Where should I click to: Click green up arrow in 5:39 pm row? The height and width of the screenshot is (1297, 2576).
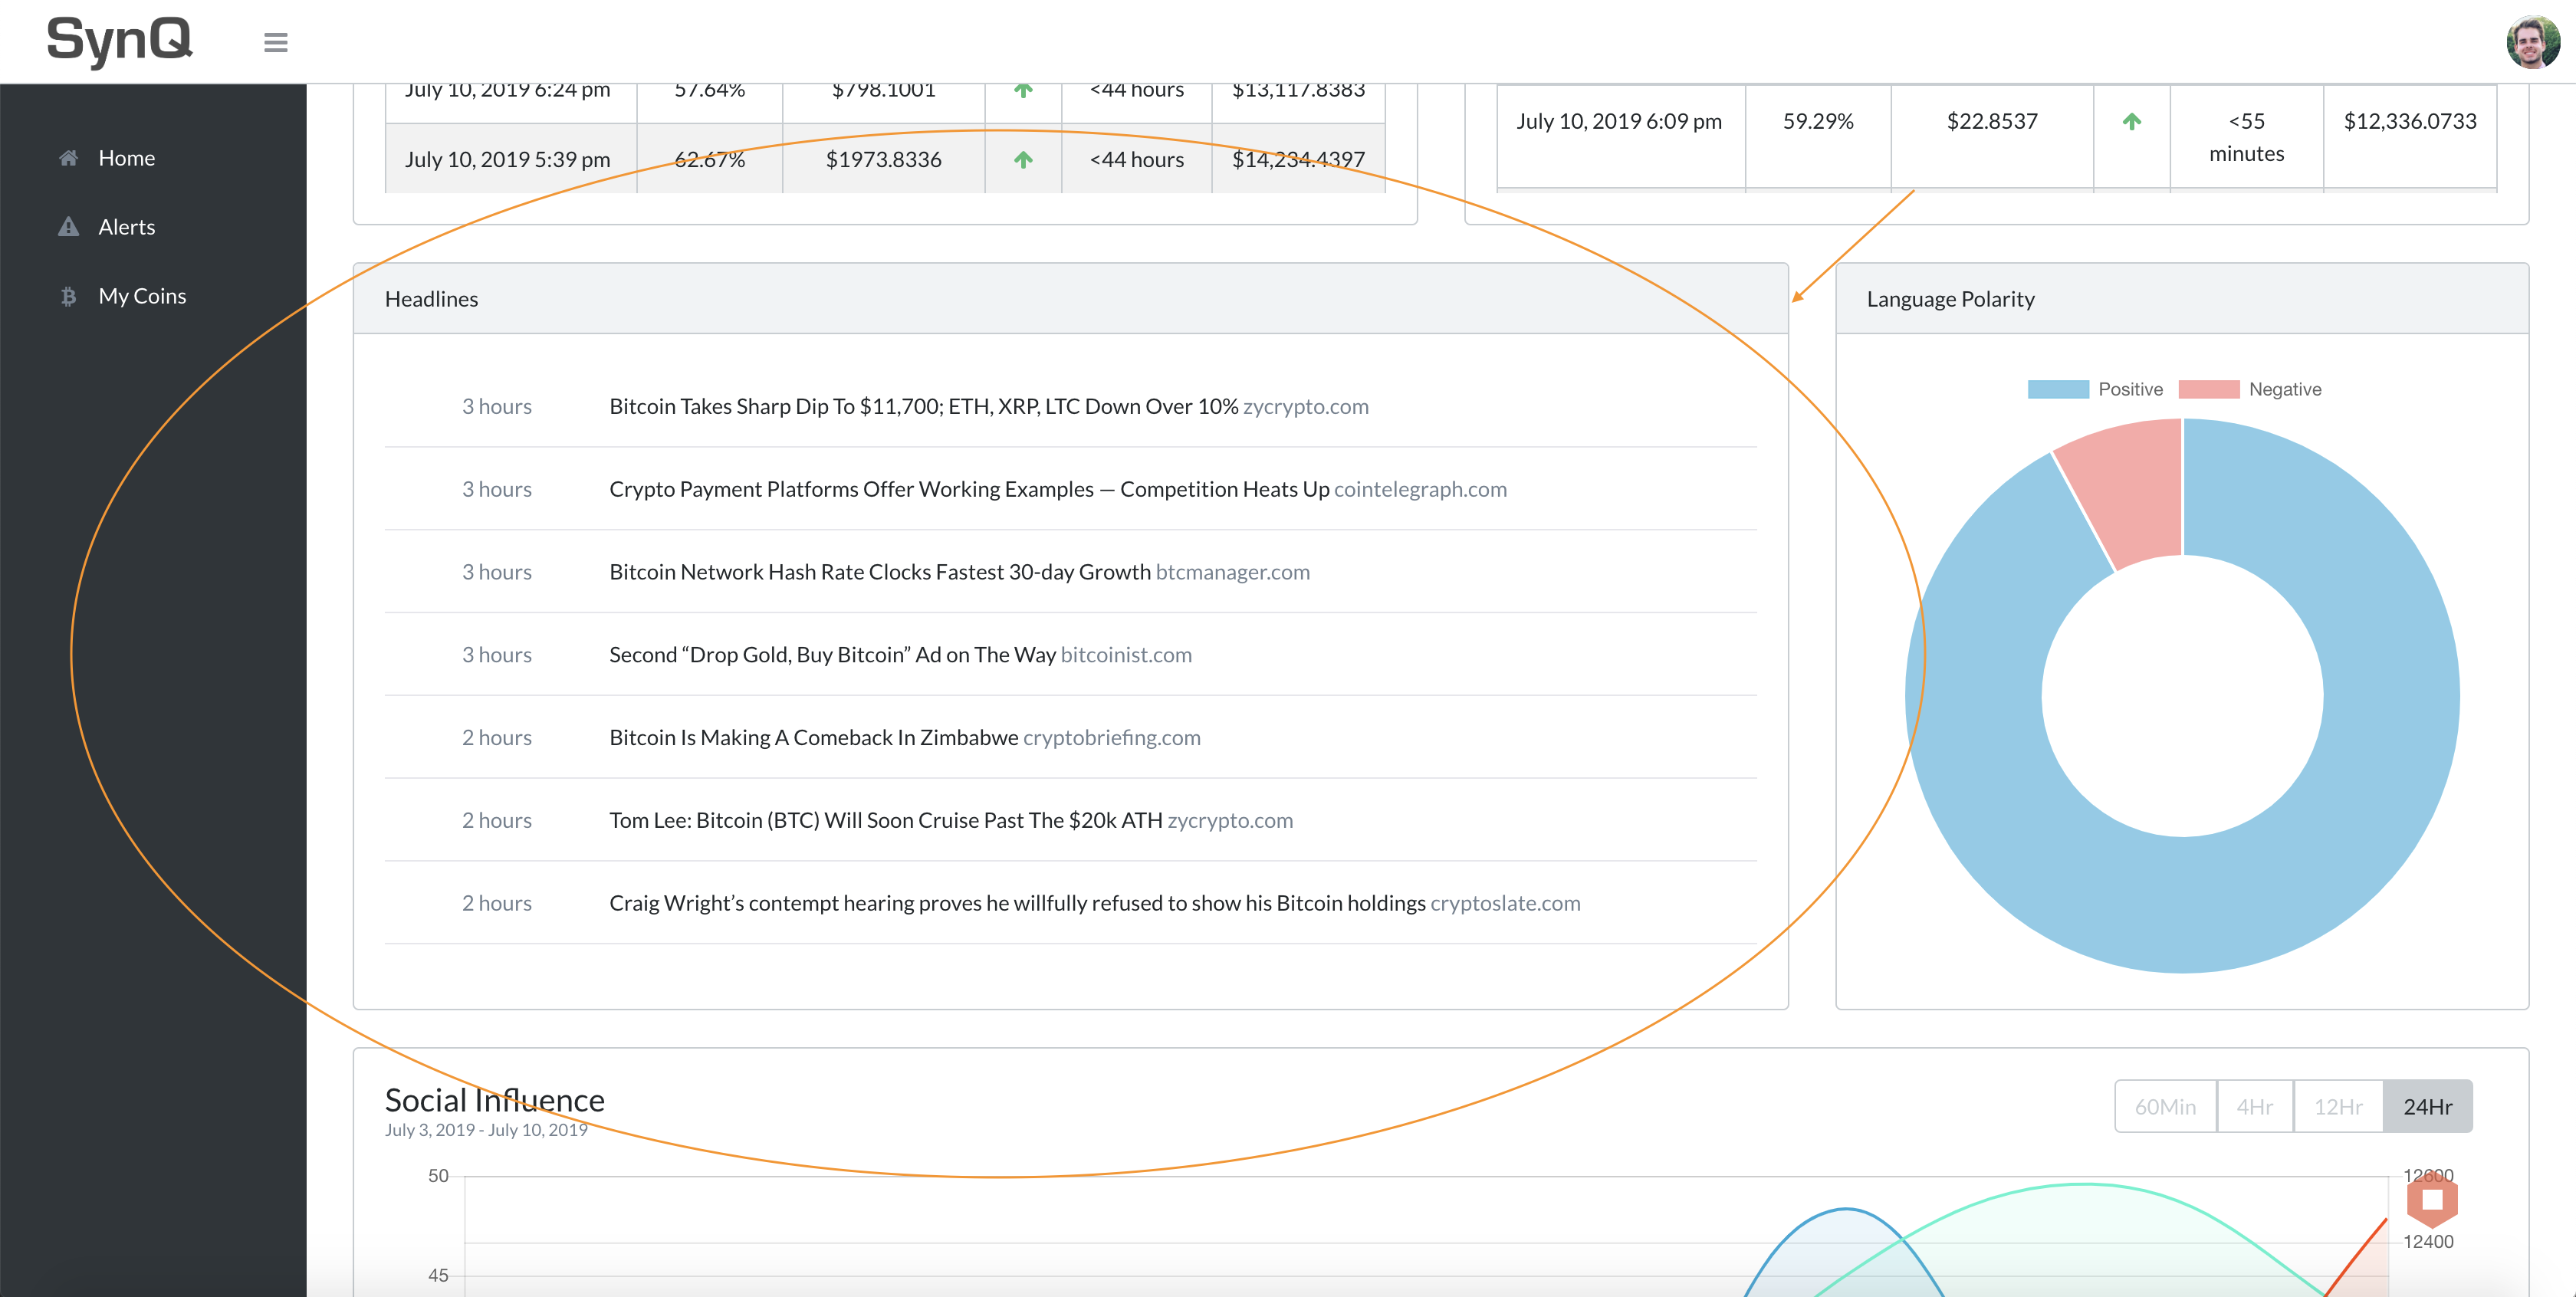pos(1023,159)
